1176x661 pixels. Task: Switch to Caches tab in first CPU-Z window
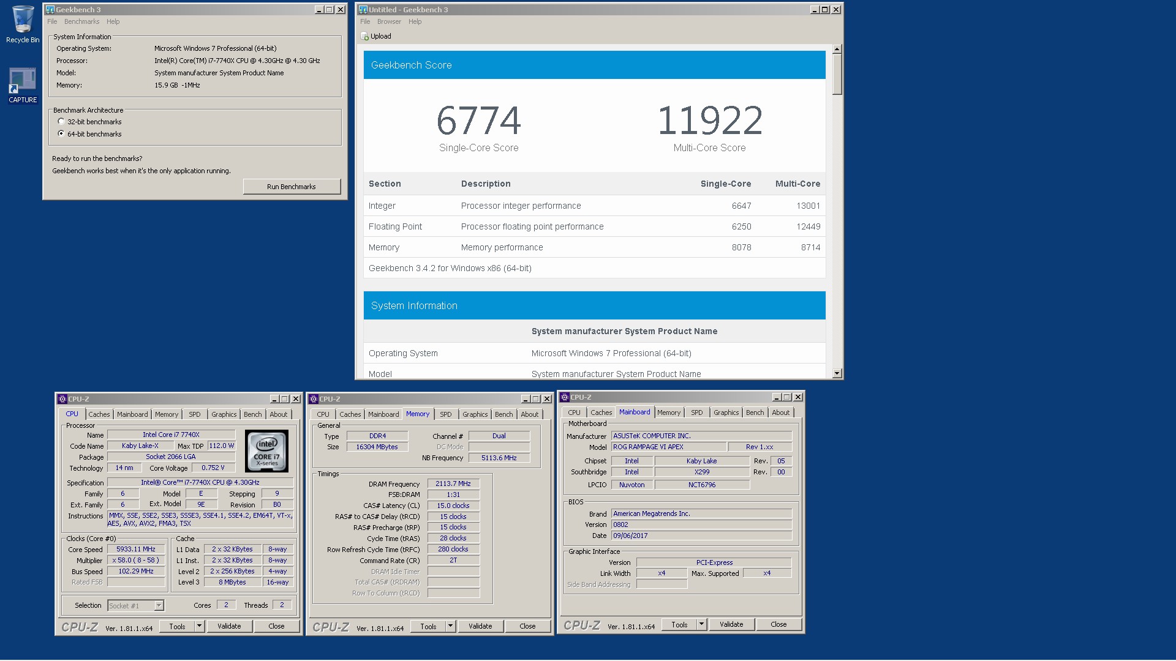[99, 414]
